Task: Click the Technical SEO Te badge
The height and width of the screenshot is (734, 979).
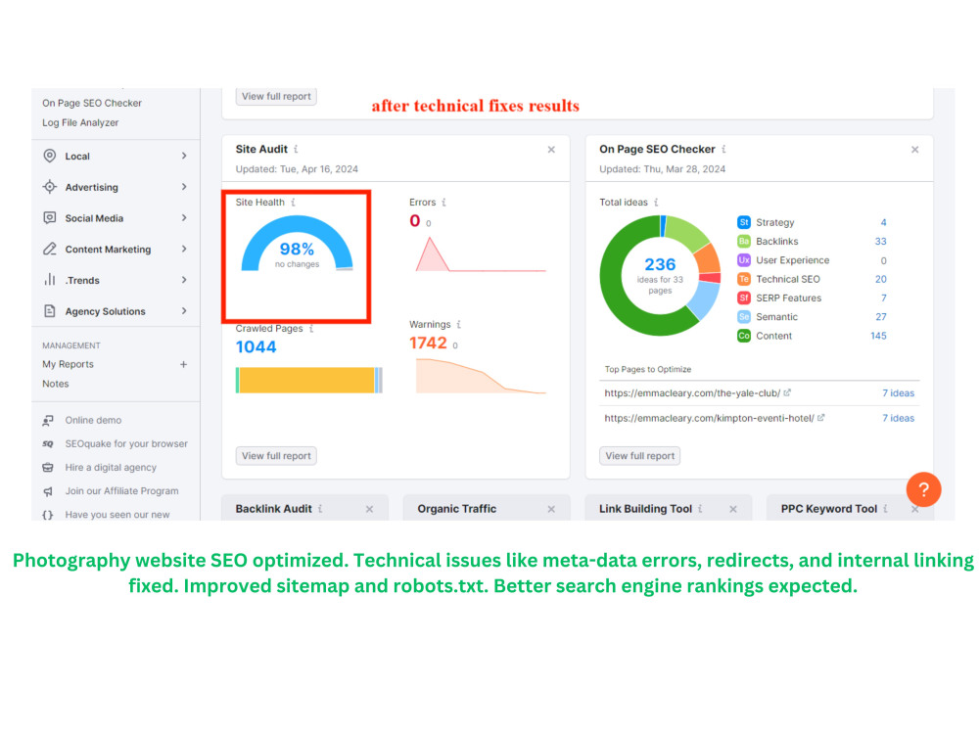Action: tap(744, 279)
